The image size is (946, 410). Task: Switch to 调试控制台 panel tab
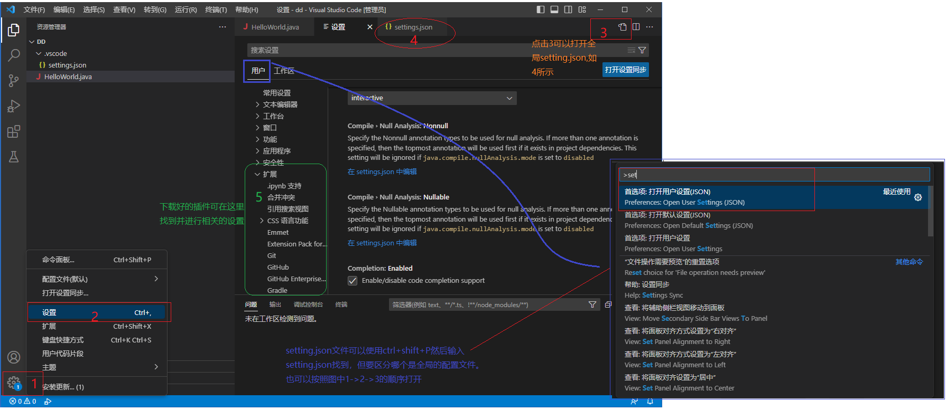(x=308, y=304)
